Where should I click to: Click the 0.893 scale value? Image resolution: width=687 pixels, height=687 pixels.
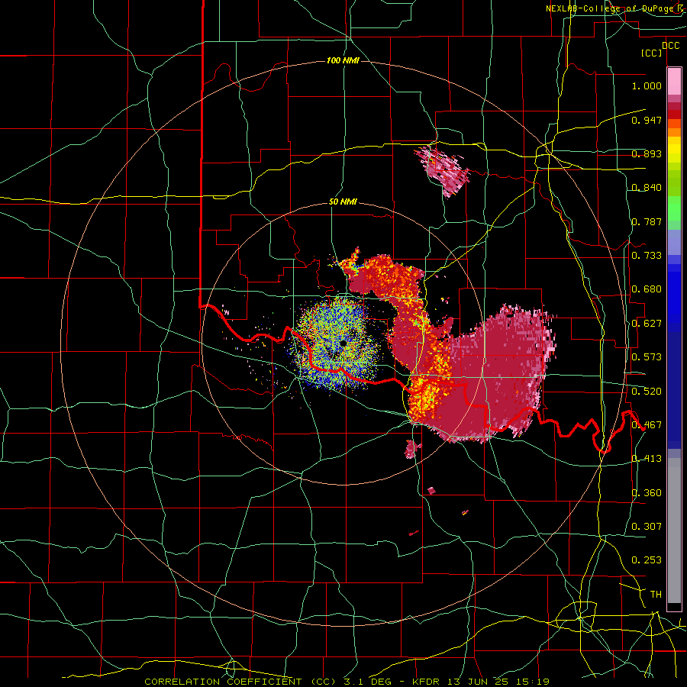647,153
